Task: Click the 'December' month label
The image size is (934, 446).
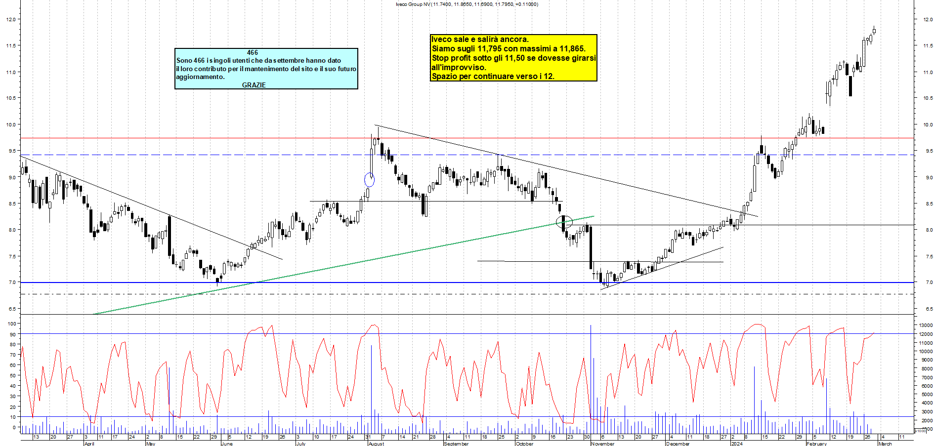Action: click(678, 444)
